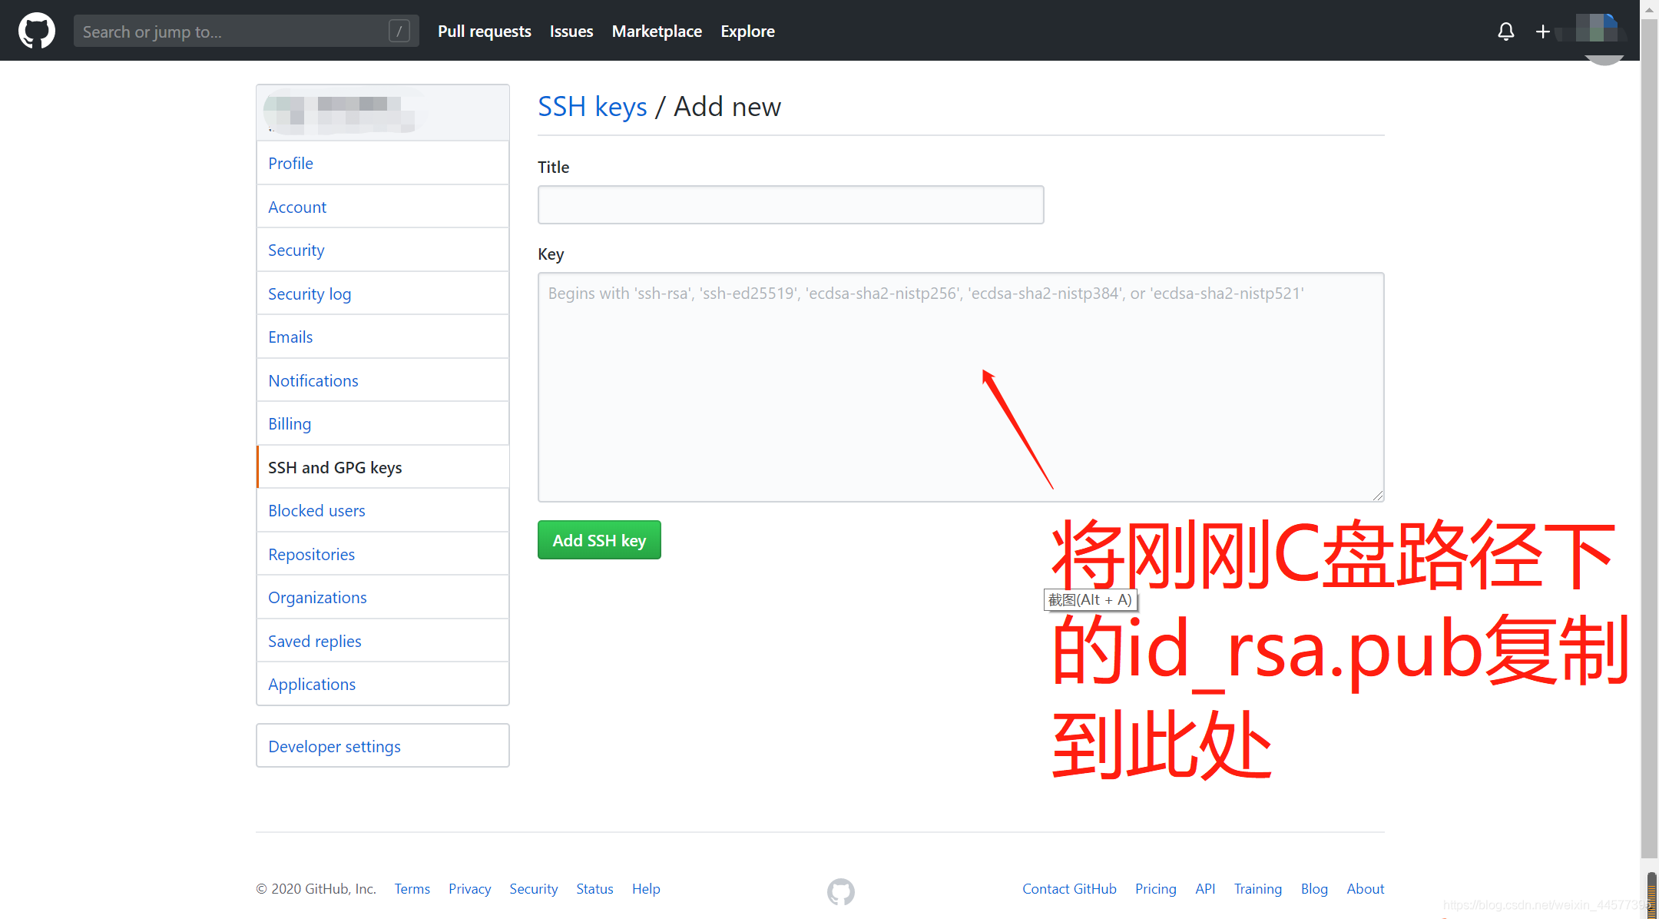Open Organizations settings
This screenshot has height=919, width=1659.
[382, 597]
